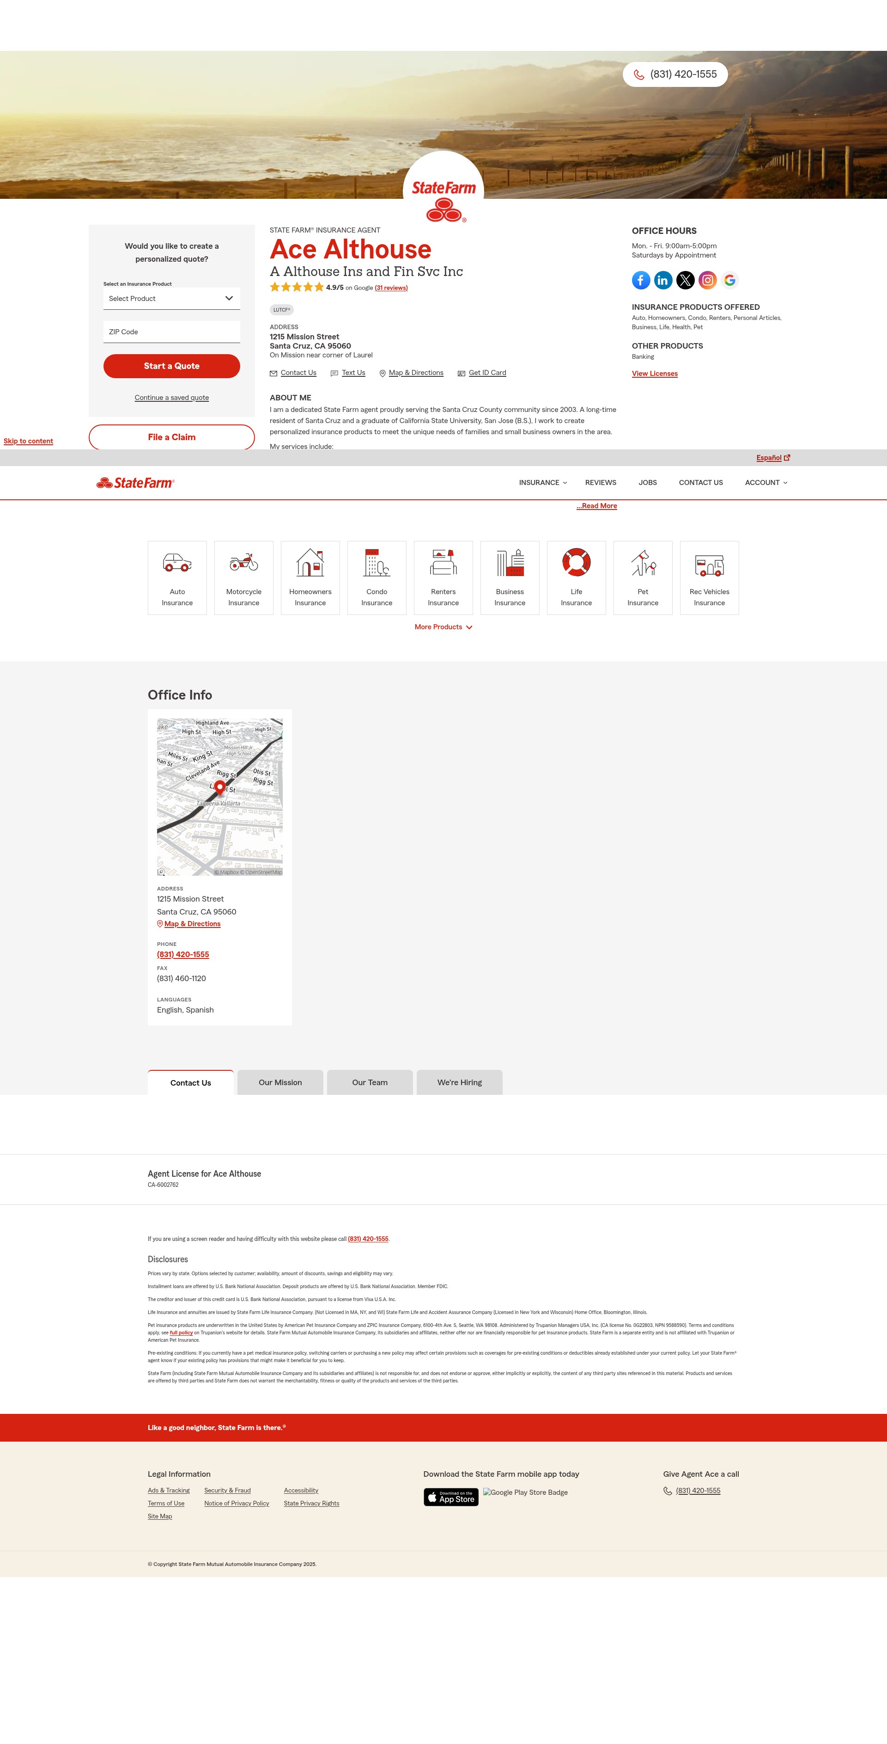Viewport: 887px width, 1744px height.
Task: Open Notice of Privacy Policy footer link
Action: (237, 1503)
